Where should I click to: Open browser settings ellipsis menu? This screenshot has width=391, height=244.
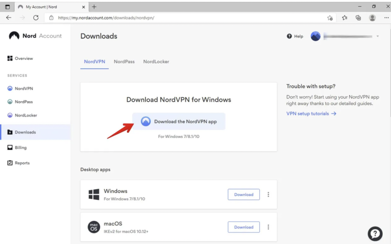[386, 18]
